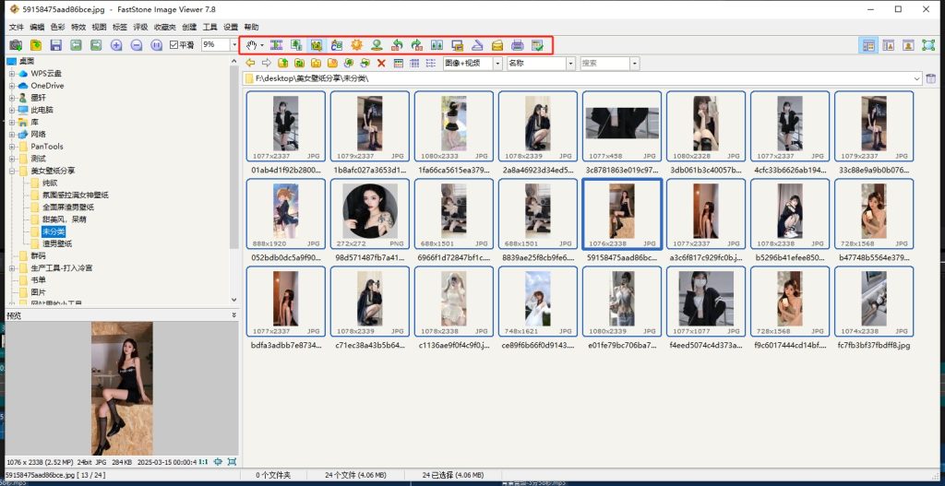
Task: Click the red X delete icon
Action: tap(381, 64)
